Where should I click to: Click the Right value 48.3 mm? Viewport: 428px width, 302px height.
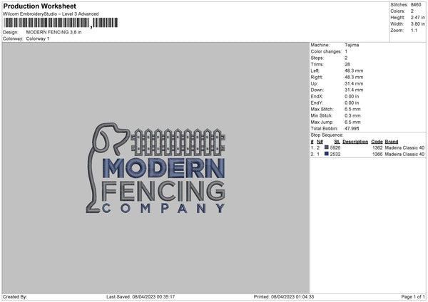pyautogui.click(x=354, y=77)
